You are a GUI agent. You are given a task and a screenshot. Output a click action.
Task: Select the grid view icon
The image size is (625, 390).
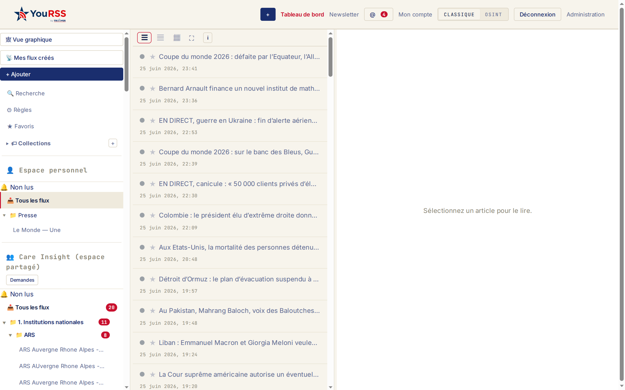[177, 38]
